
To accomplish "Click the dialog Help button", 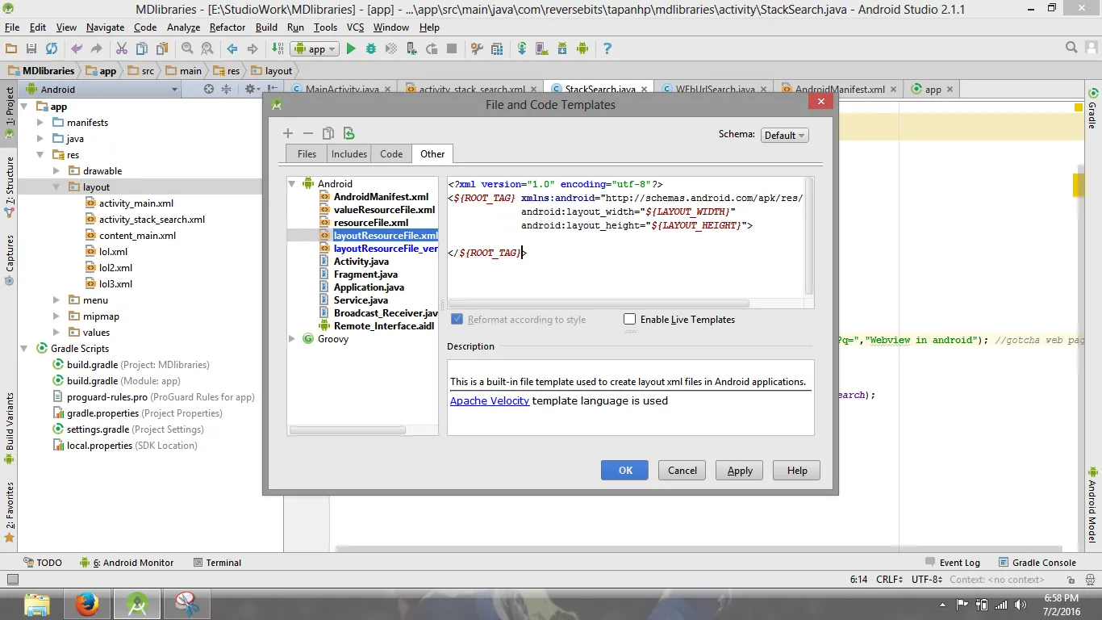I will (x=797, y=471).
